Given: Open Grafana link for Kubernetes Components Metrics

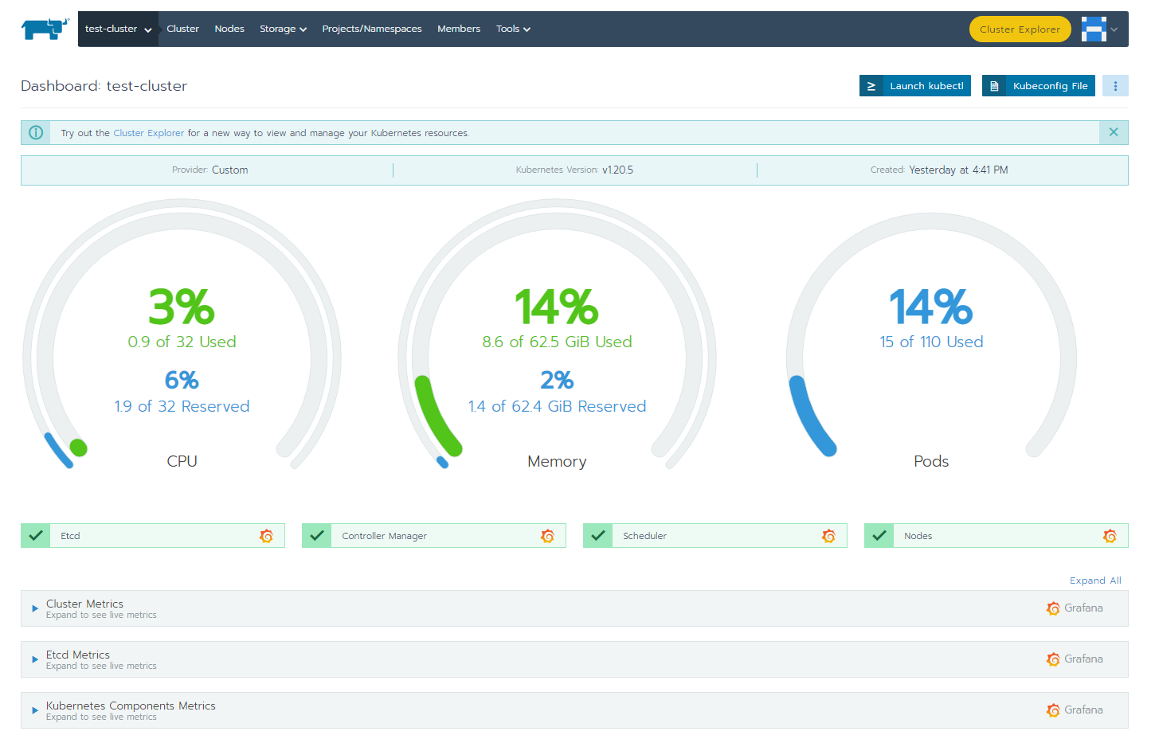Looking at the screenshot, I should point(1075,710).
